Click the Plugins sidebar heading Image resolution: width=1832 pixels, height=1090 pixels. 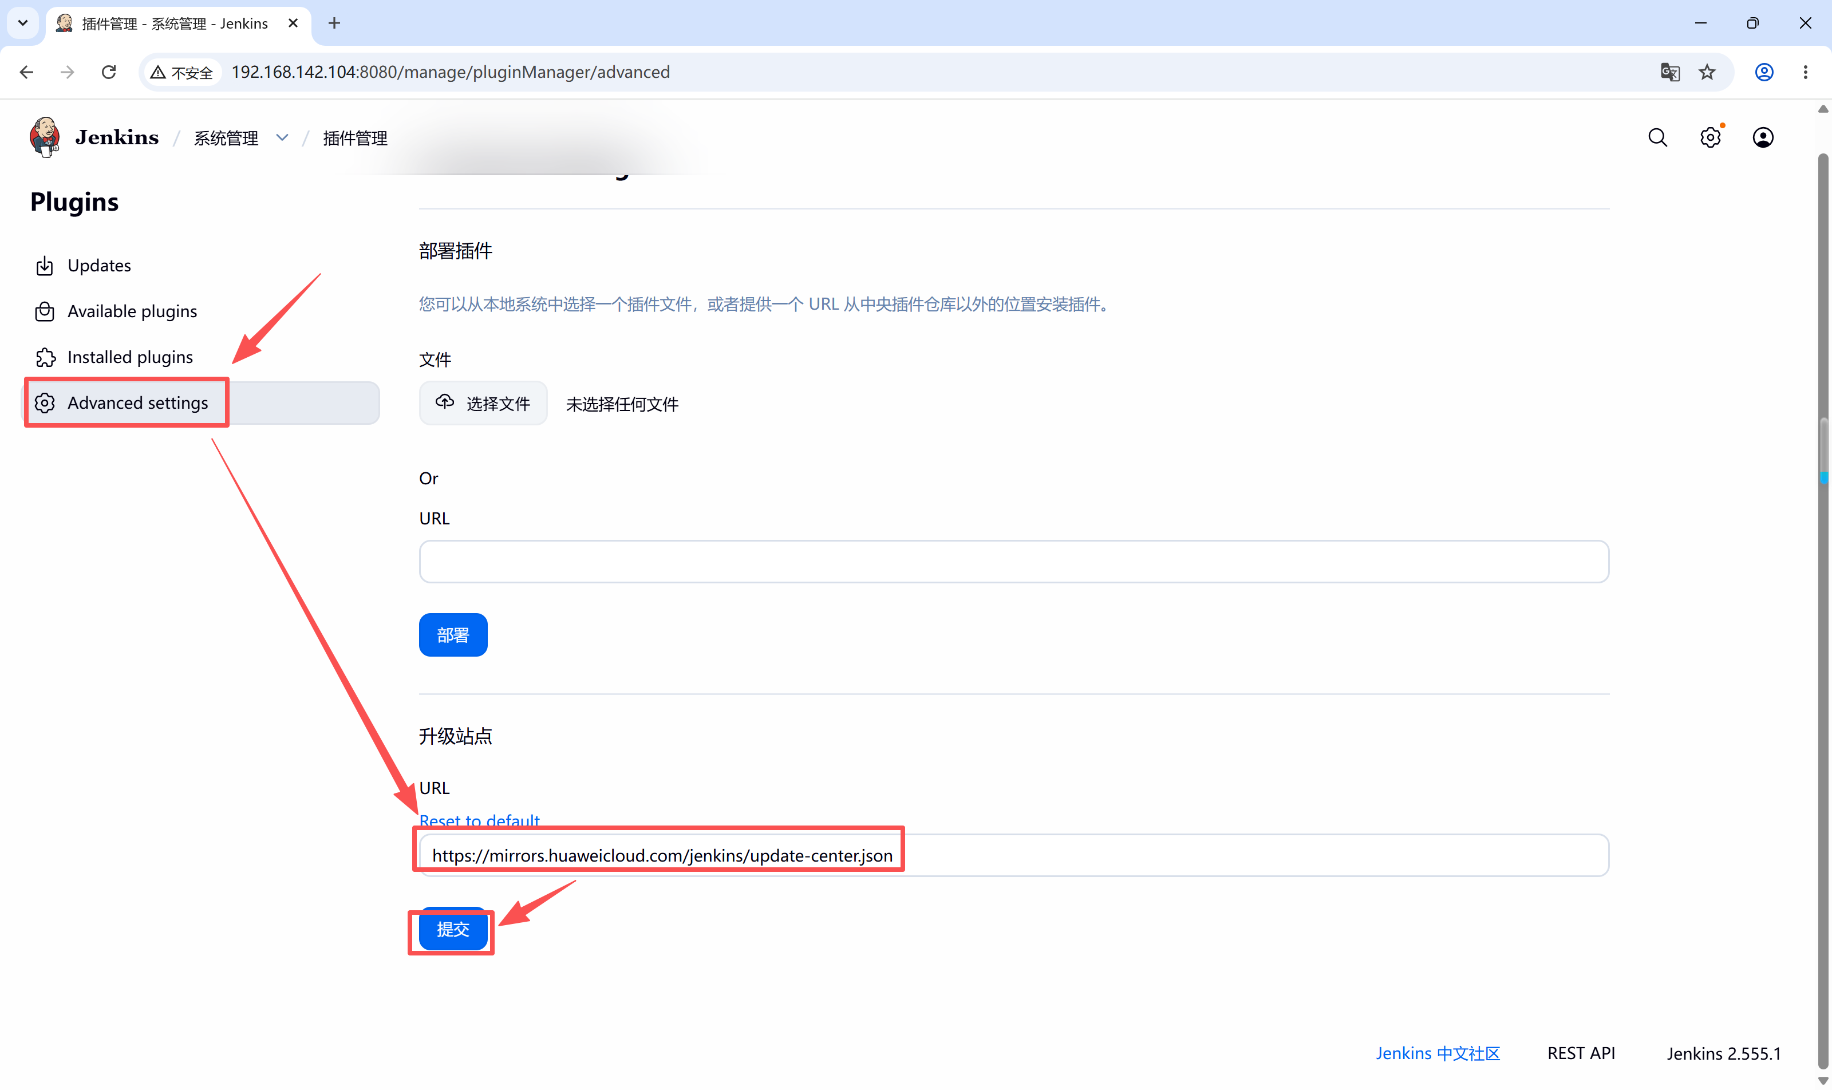(74, 202)
